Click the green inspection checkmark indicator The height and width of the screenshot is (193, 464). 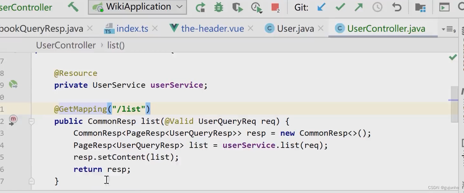coord(453,57)
